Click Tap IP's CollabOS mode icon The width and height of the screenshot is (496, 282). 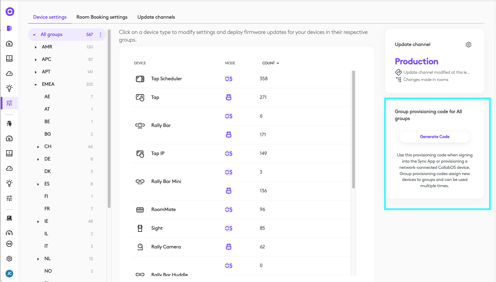coord(228,154)
